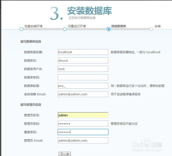The width and height of the screenshot is (172, 156).
Task: Click the system Email input field
Action: coord(83,94)
